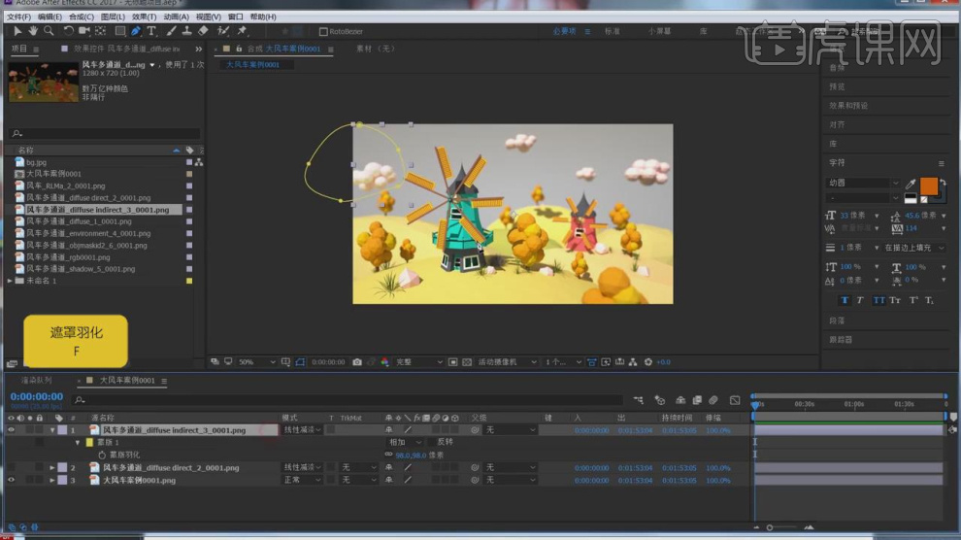The image size is (961, 540).
Task: Switch to the 渲染队列 tab
Action: tap(36, 381)
